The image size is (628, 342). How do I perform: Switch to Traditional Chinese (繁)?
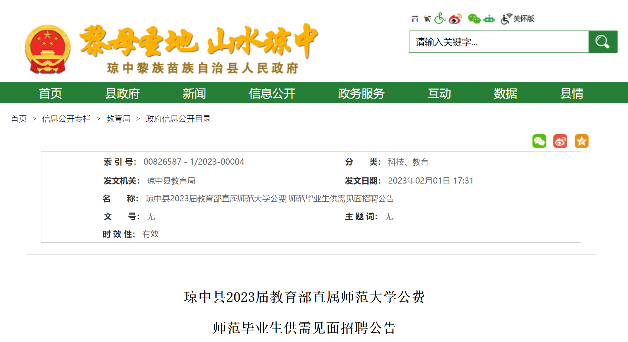tap(427, 19)
